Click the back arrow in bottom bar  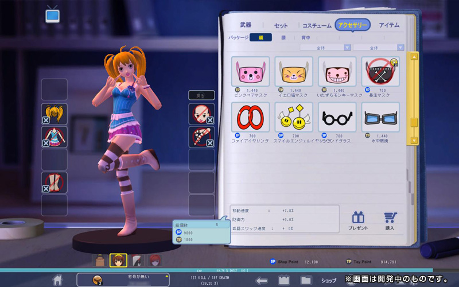pyautogui.click(x=262, y=281)
